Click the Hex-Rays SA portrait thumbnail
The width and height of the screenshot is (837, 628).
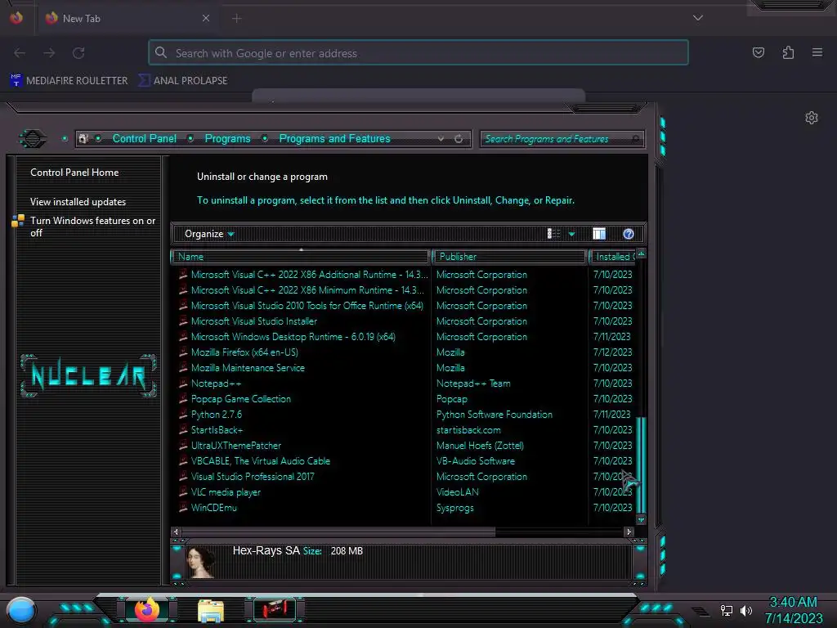tap(201, 562)
